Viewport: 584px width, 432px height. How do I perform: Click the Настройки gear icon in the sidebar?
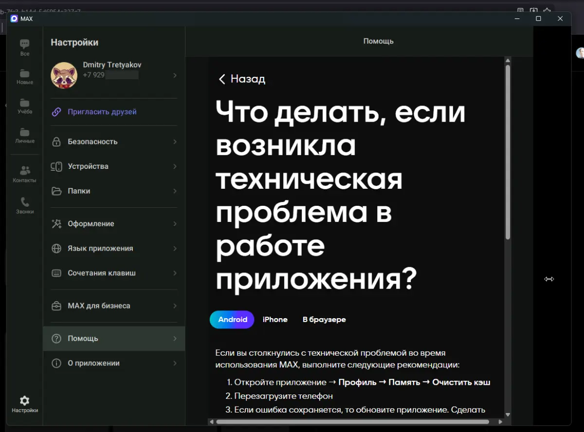tap(24, 400)
